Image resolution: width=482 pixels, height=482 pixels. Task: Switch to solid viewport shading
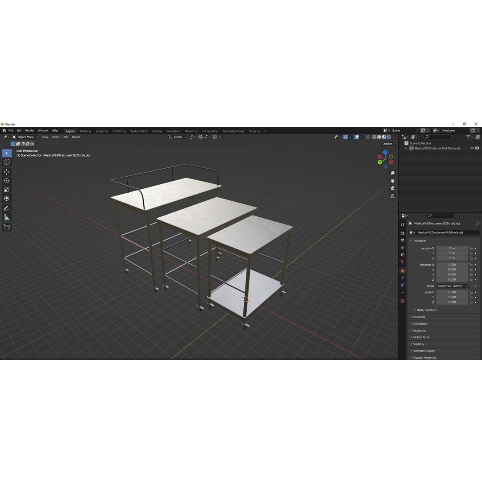click(x=379, y=137)
